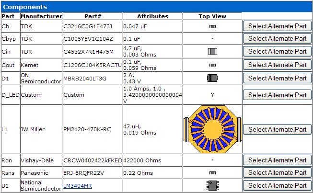Click the D1 diode top view icon

(212, 78)
